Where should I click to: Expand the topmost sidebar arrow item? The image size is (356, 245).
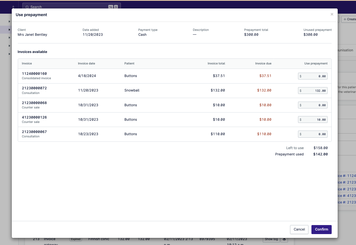click(9, 21)
